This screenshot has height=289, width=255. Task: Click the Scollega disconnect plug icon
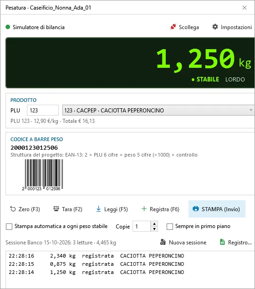pos(173,27)
